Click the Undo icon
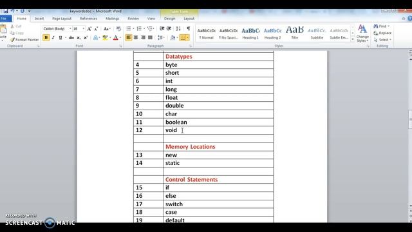The height and width of the screenshot is (232, 412). pyautogui.click(x=12, y=11)
